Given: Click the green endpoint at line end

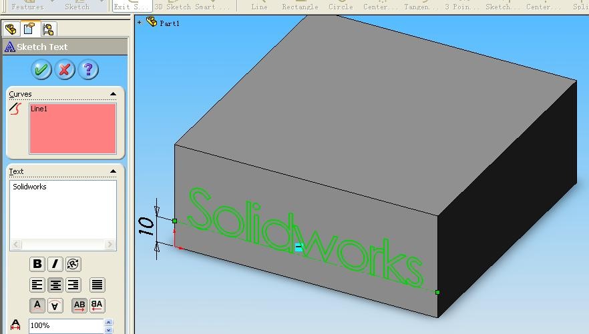Looking at the screenshot, I should point(437,292).
